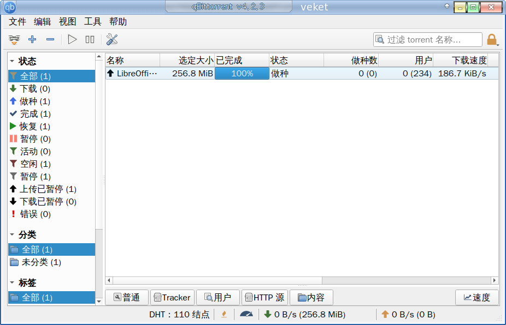Image resolution: width=506 pixels, height=325 pixels.
Task: Select the 暂停 (1) filter with gray funnel
Action: 51,177
